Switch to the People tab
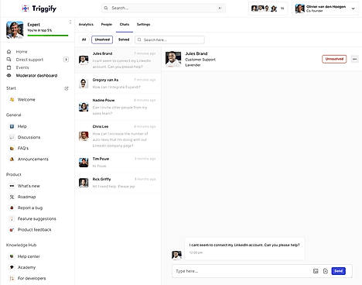The height and width of the screenshot is (285, 362). tap(107, 24)
